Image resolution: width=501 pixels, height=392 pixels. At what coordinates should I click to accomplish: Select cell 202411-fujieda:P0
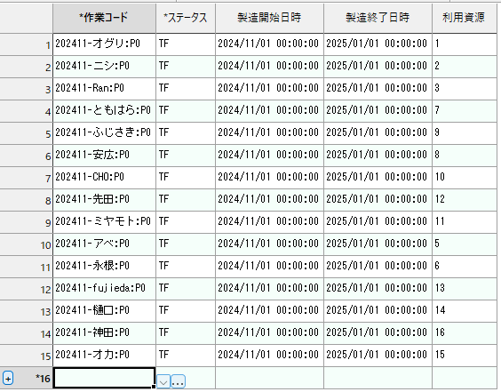pos(104,289)
